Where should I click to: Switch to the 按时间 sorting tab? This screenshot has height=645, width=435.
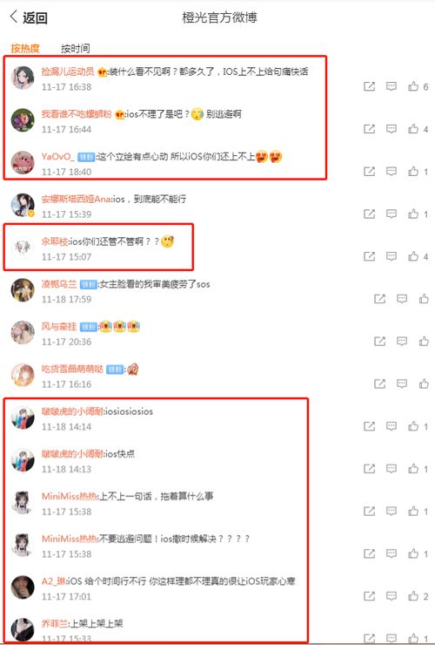pyautogui.click(x=75, y=49)
